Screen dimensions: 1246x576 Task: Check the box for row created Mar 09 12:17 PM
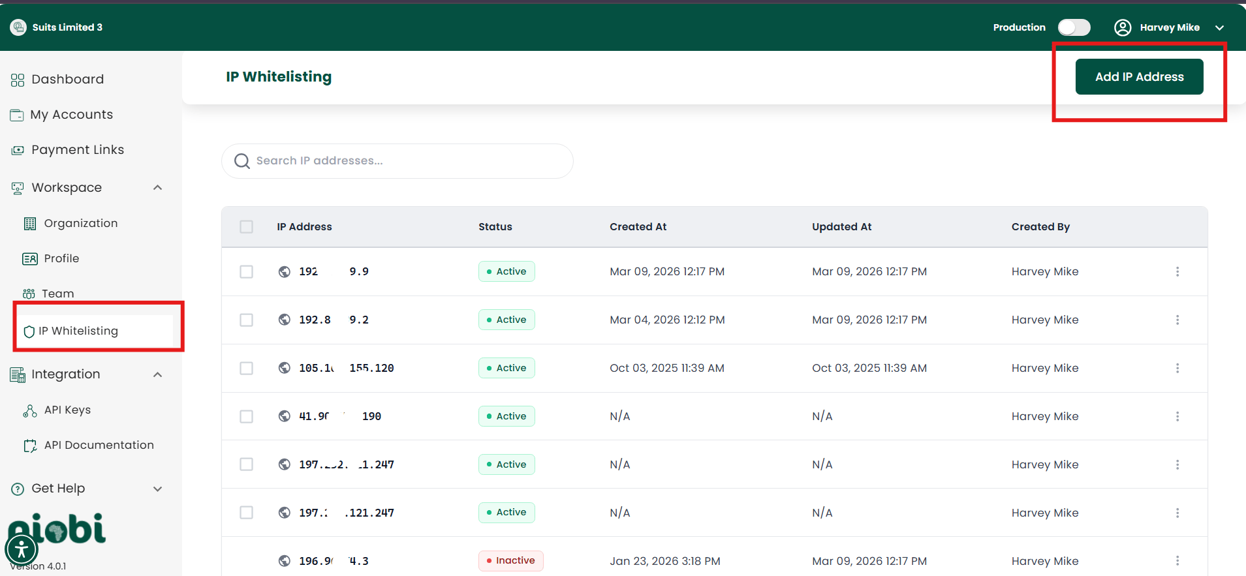[x=246, y=271]
